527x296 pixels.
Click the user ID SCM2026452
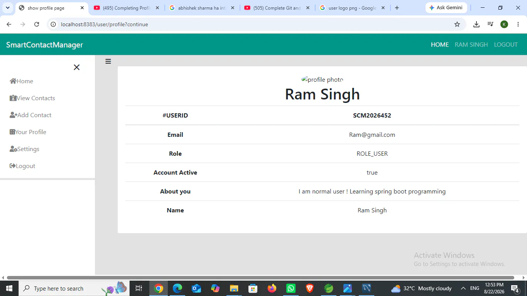tap(372, 115)
